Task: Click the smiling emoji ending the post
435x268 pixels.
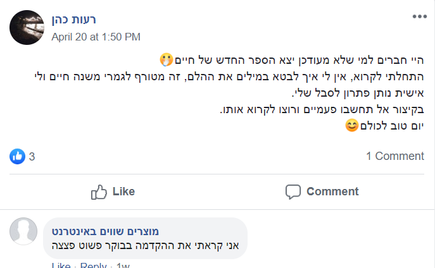Action: point(351,125)
